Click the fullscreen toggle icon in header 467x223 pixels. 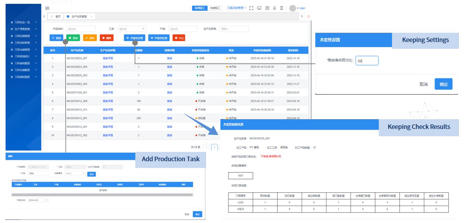coord(251,8)
